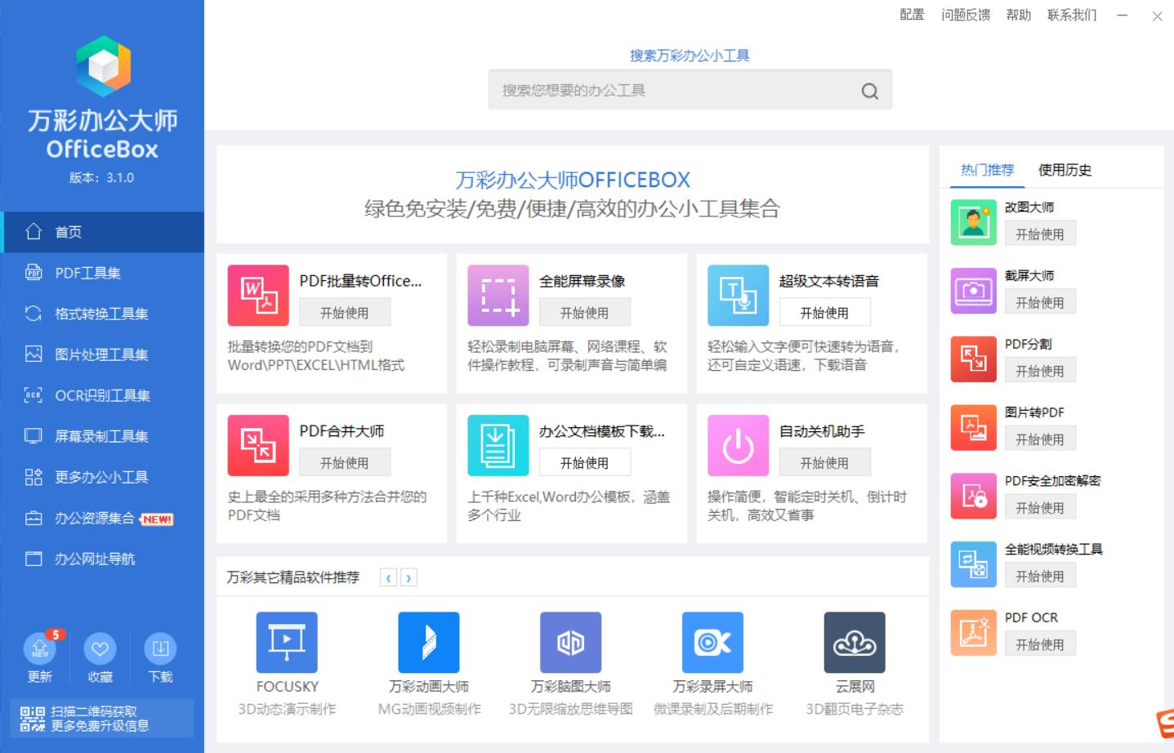Launch the 全能屏幕录像 tool icon

click(x=498, y=295)
